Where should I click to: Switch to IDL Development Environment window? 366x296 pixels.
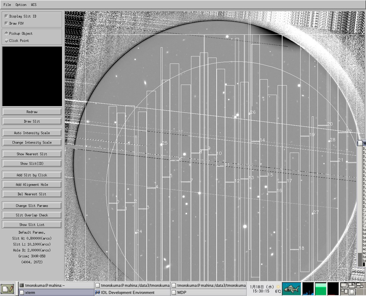coord(132,292)
